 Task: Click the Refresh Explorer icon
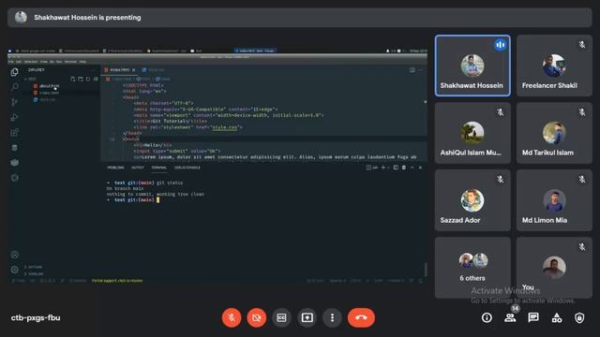click(88, 79)
